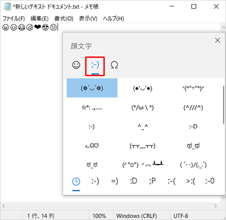Image resolution: width=226 pixels, height=220 pixels.
Task: Insert the ( ´･･)ﾉ(._.`) kaomoji
Action: (193, 164)
